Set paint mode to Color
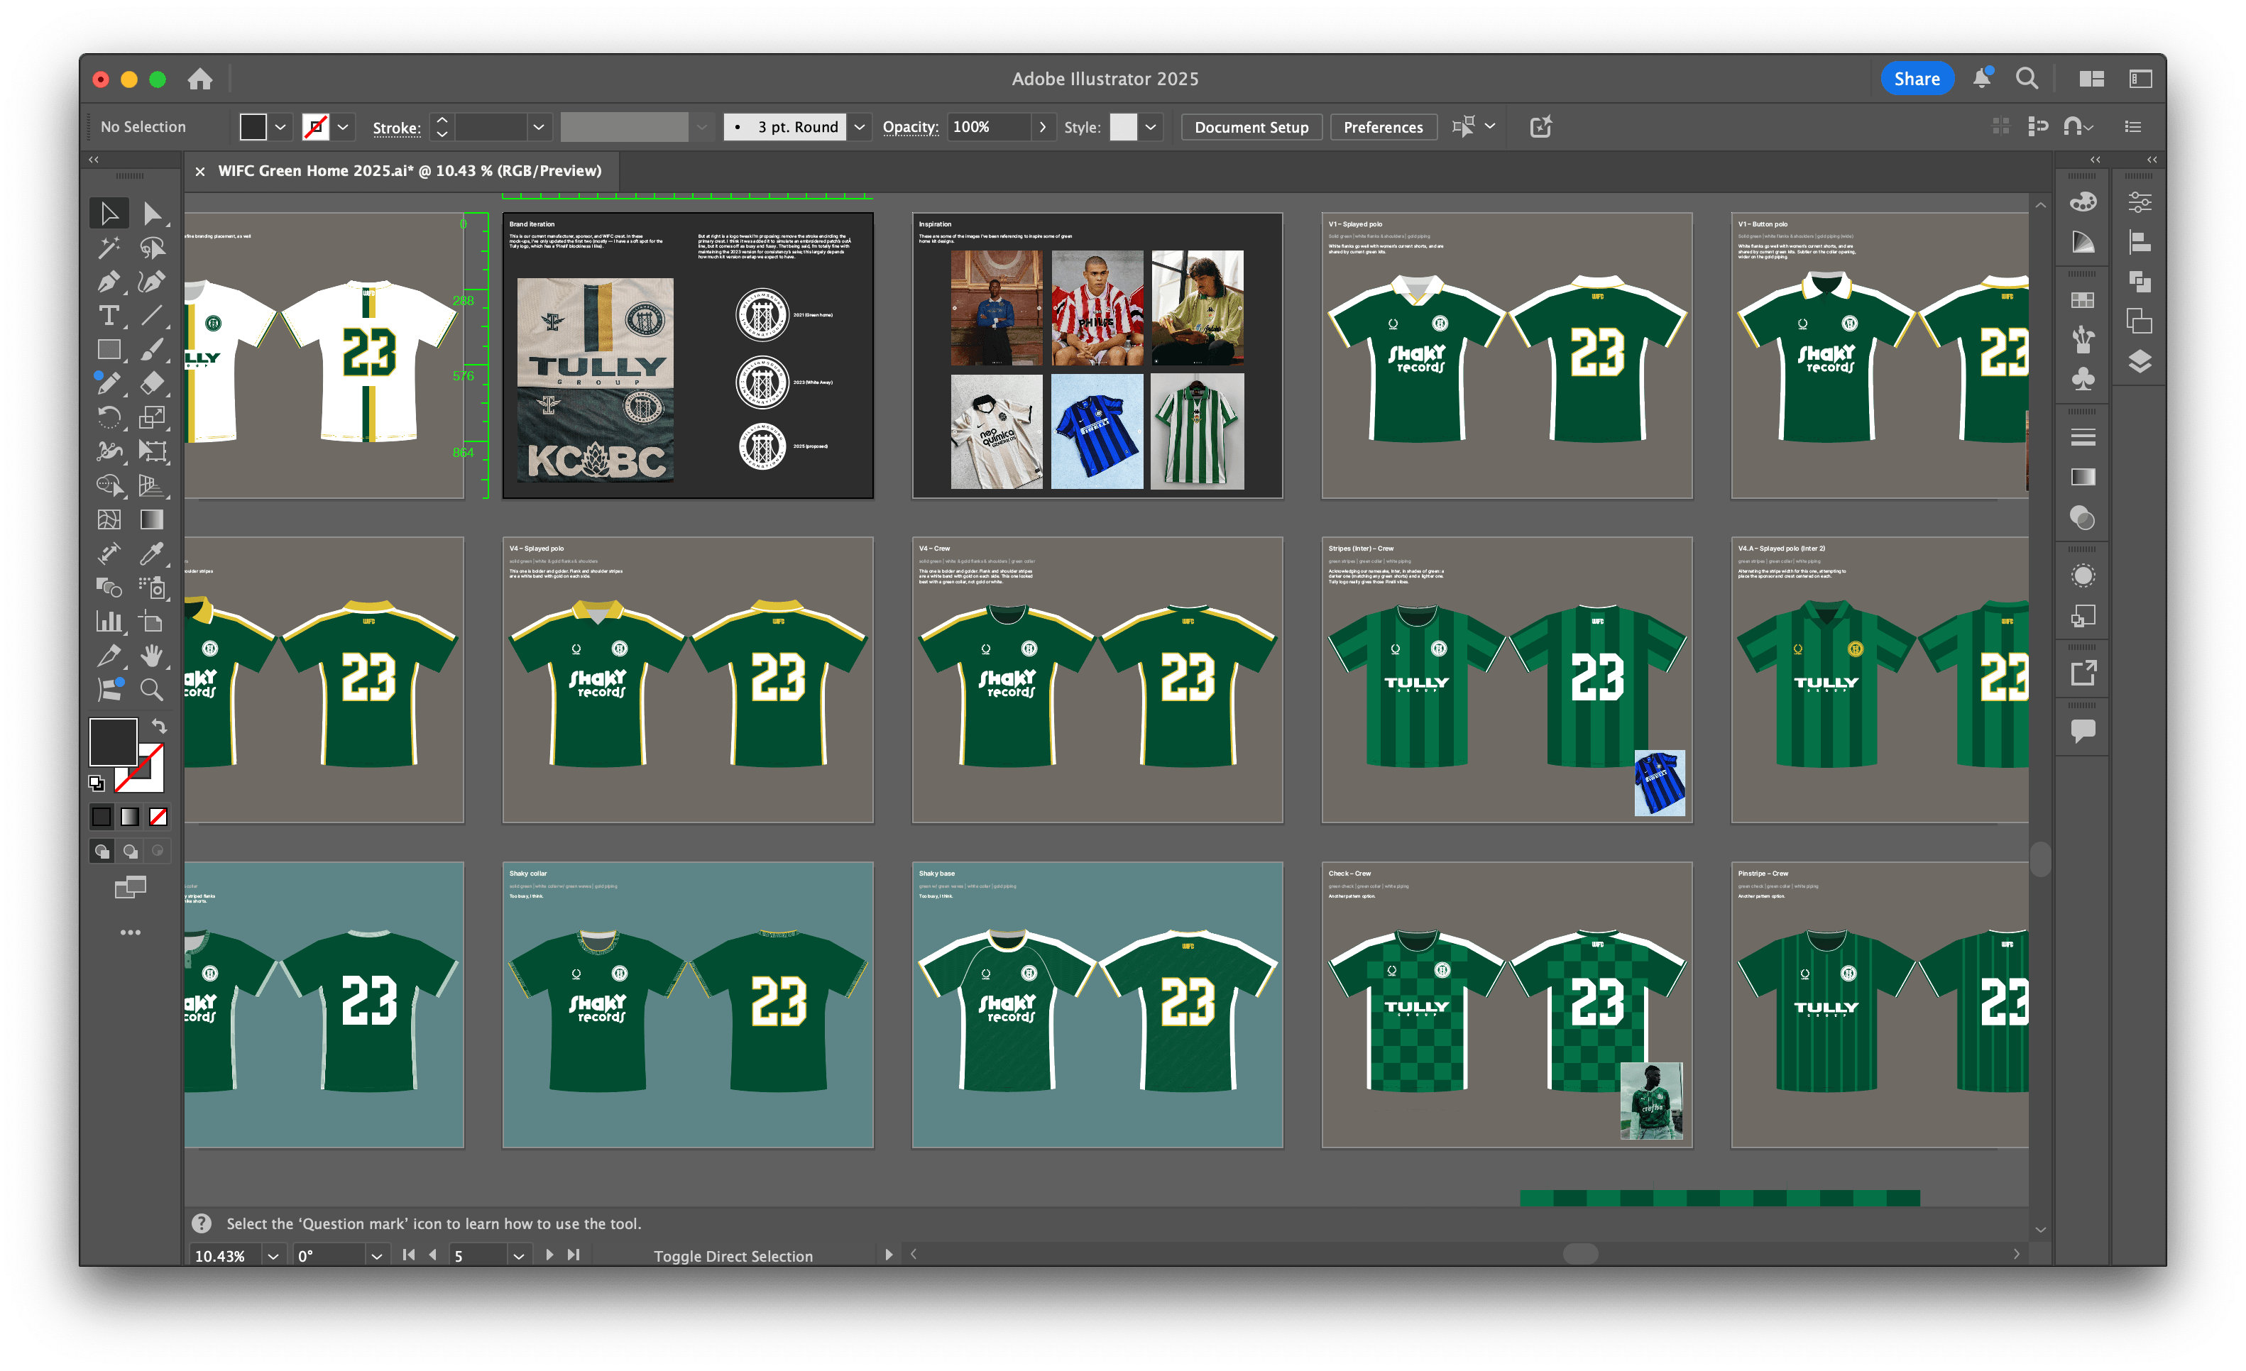 (x=102, y=817)
